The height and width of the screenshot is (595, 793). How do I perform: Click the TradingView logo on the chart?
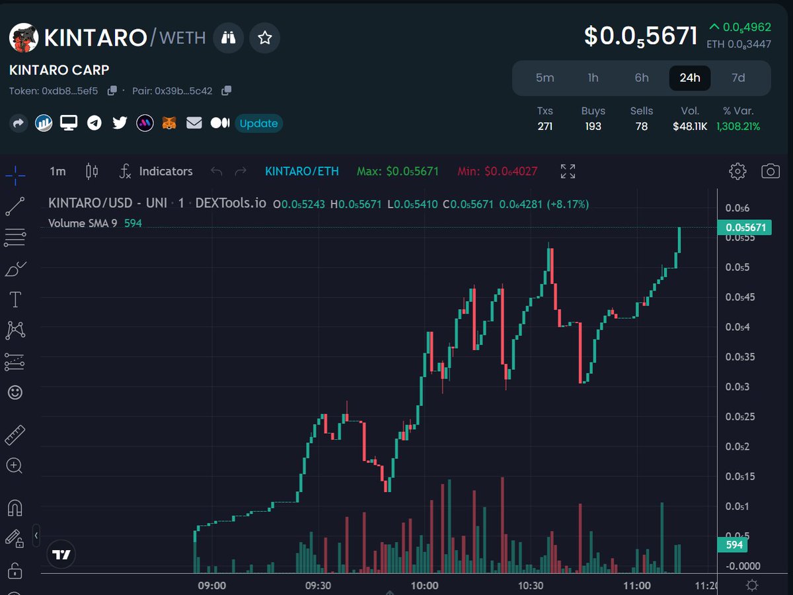(61, 555)
